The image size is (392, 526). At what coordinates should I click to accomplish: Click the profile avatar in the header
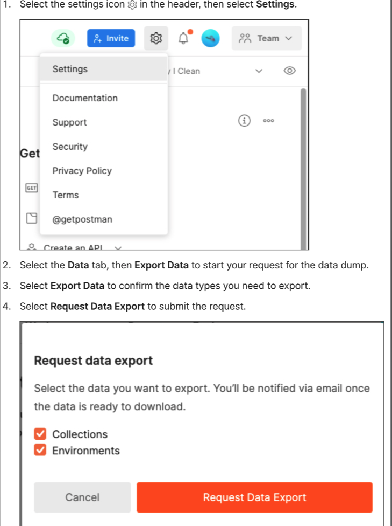click(x=210, y=38)
